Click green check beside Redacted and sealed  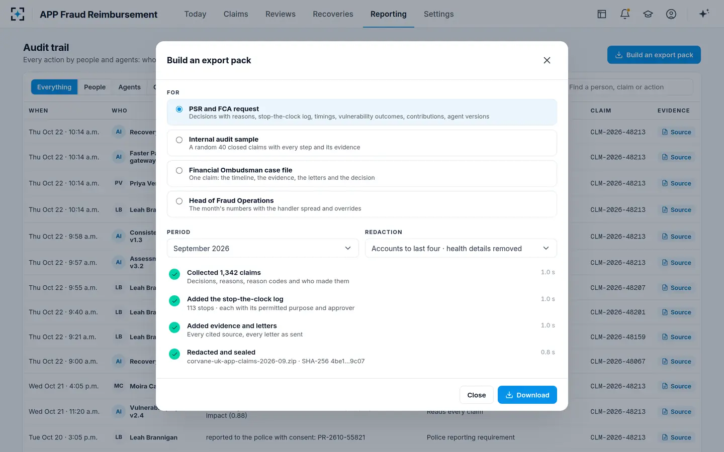[x=174, y=354]
